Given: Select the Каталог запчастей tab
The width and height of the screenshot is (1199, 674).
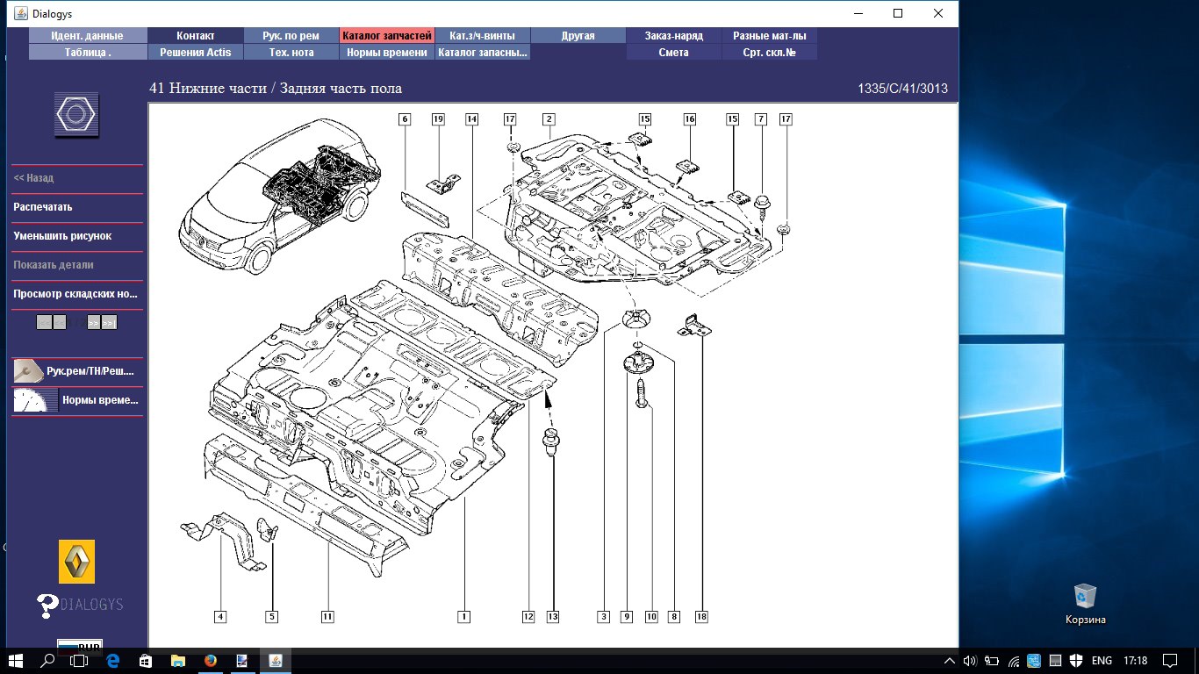Looking at the screenshot, I should coord(387,36).
